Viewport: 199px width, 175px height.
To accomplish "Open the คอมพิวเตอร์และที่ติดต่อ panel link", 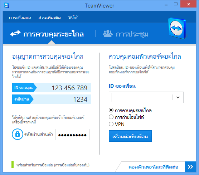I will (x=153, y=167).
